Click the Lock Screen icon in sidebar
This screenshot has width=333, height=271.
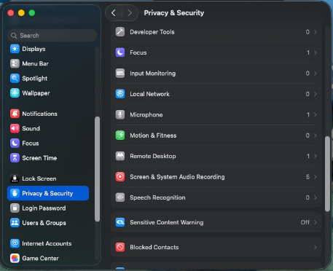pos(15,178)
